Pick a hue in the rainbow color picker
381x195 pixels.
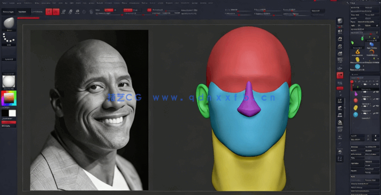(9, 98)
